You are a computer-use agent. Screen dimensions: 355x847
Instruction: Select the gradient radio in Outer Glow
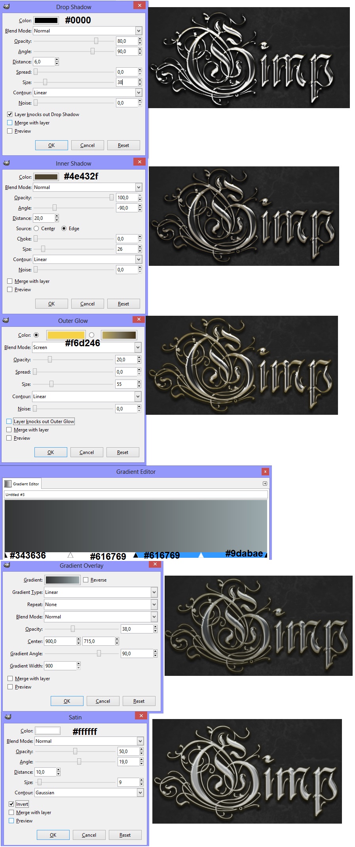(x=91, y=335)
